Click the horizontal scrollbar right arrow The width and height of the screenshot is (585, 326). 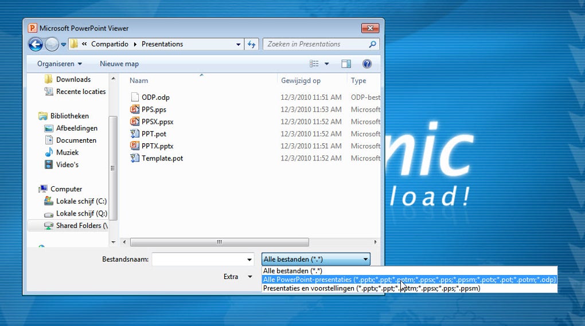click(x=375, y=242)
